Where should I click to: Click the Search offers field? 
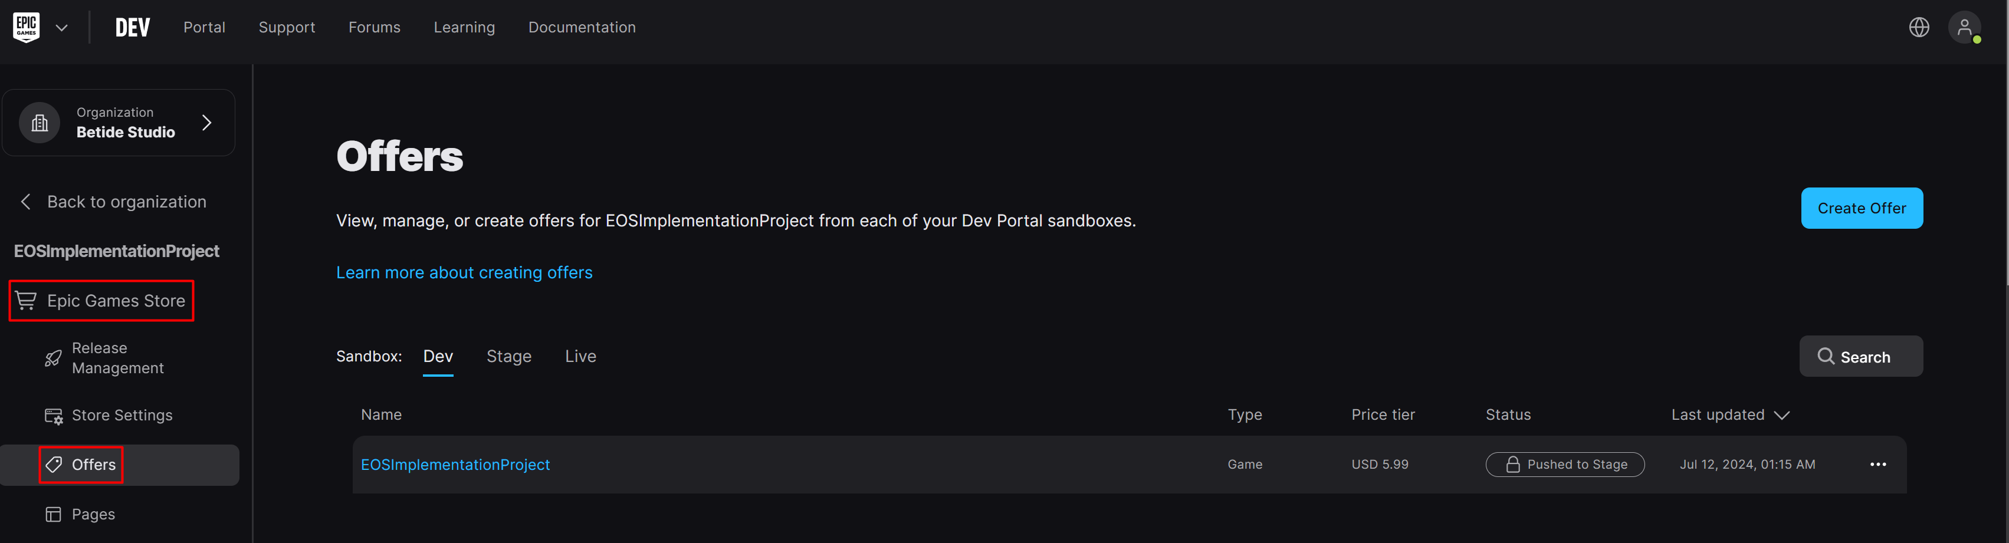1860,357
